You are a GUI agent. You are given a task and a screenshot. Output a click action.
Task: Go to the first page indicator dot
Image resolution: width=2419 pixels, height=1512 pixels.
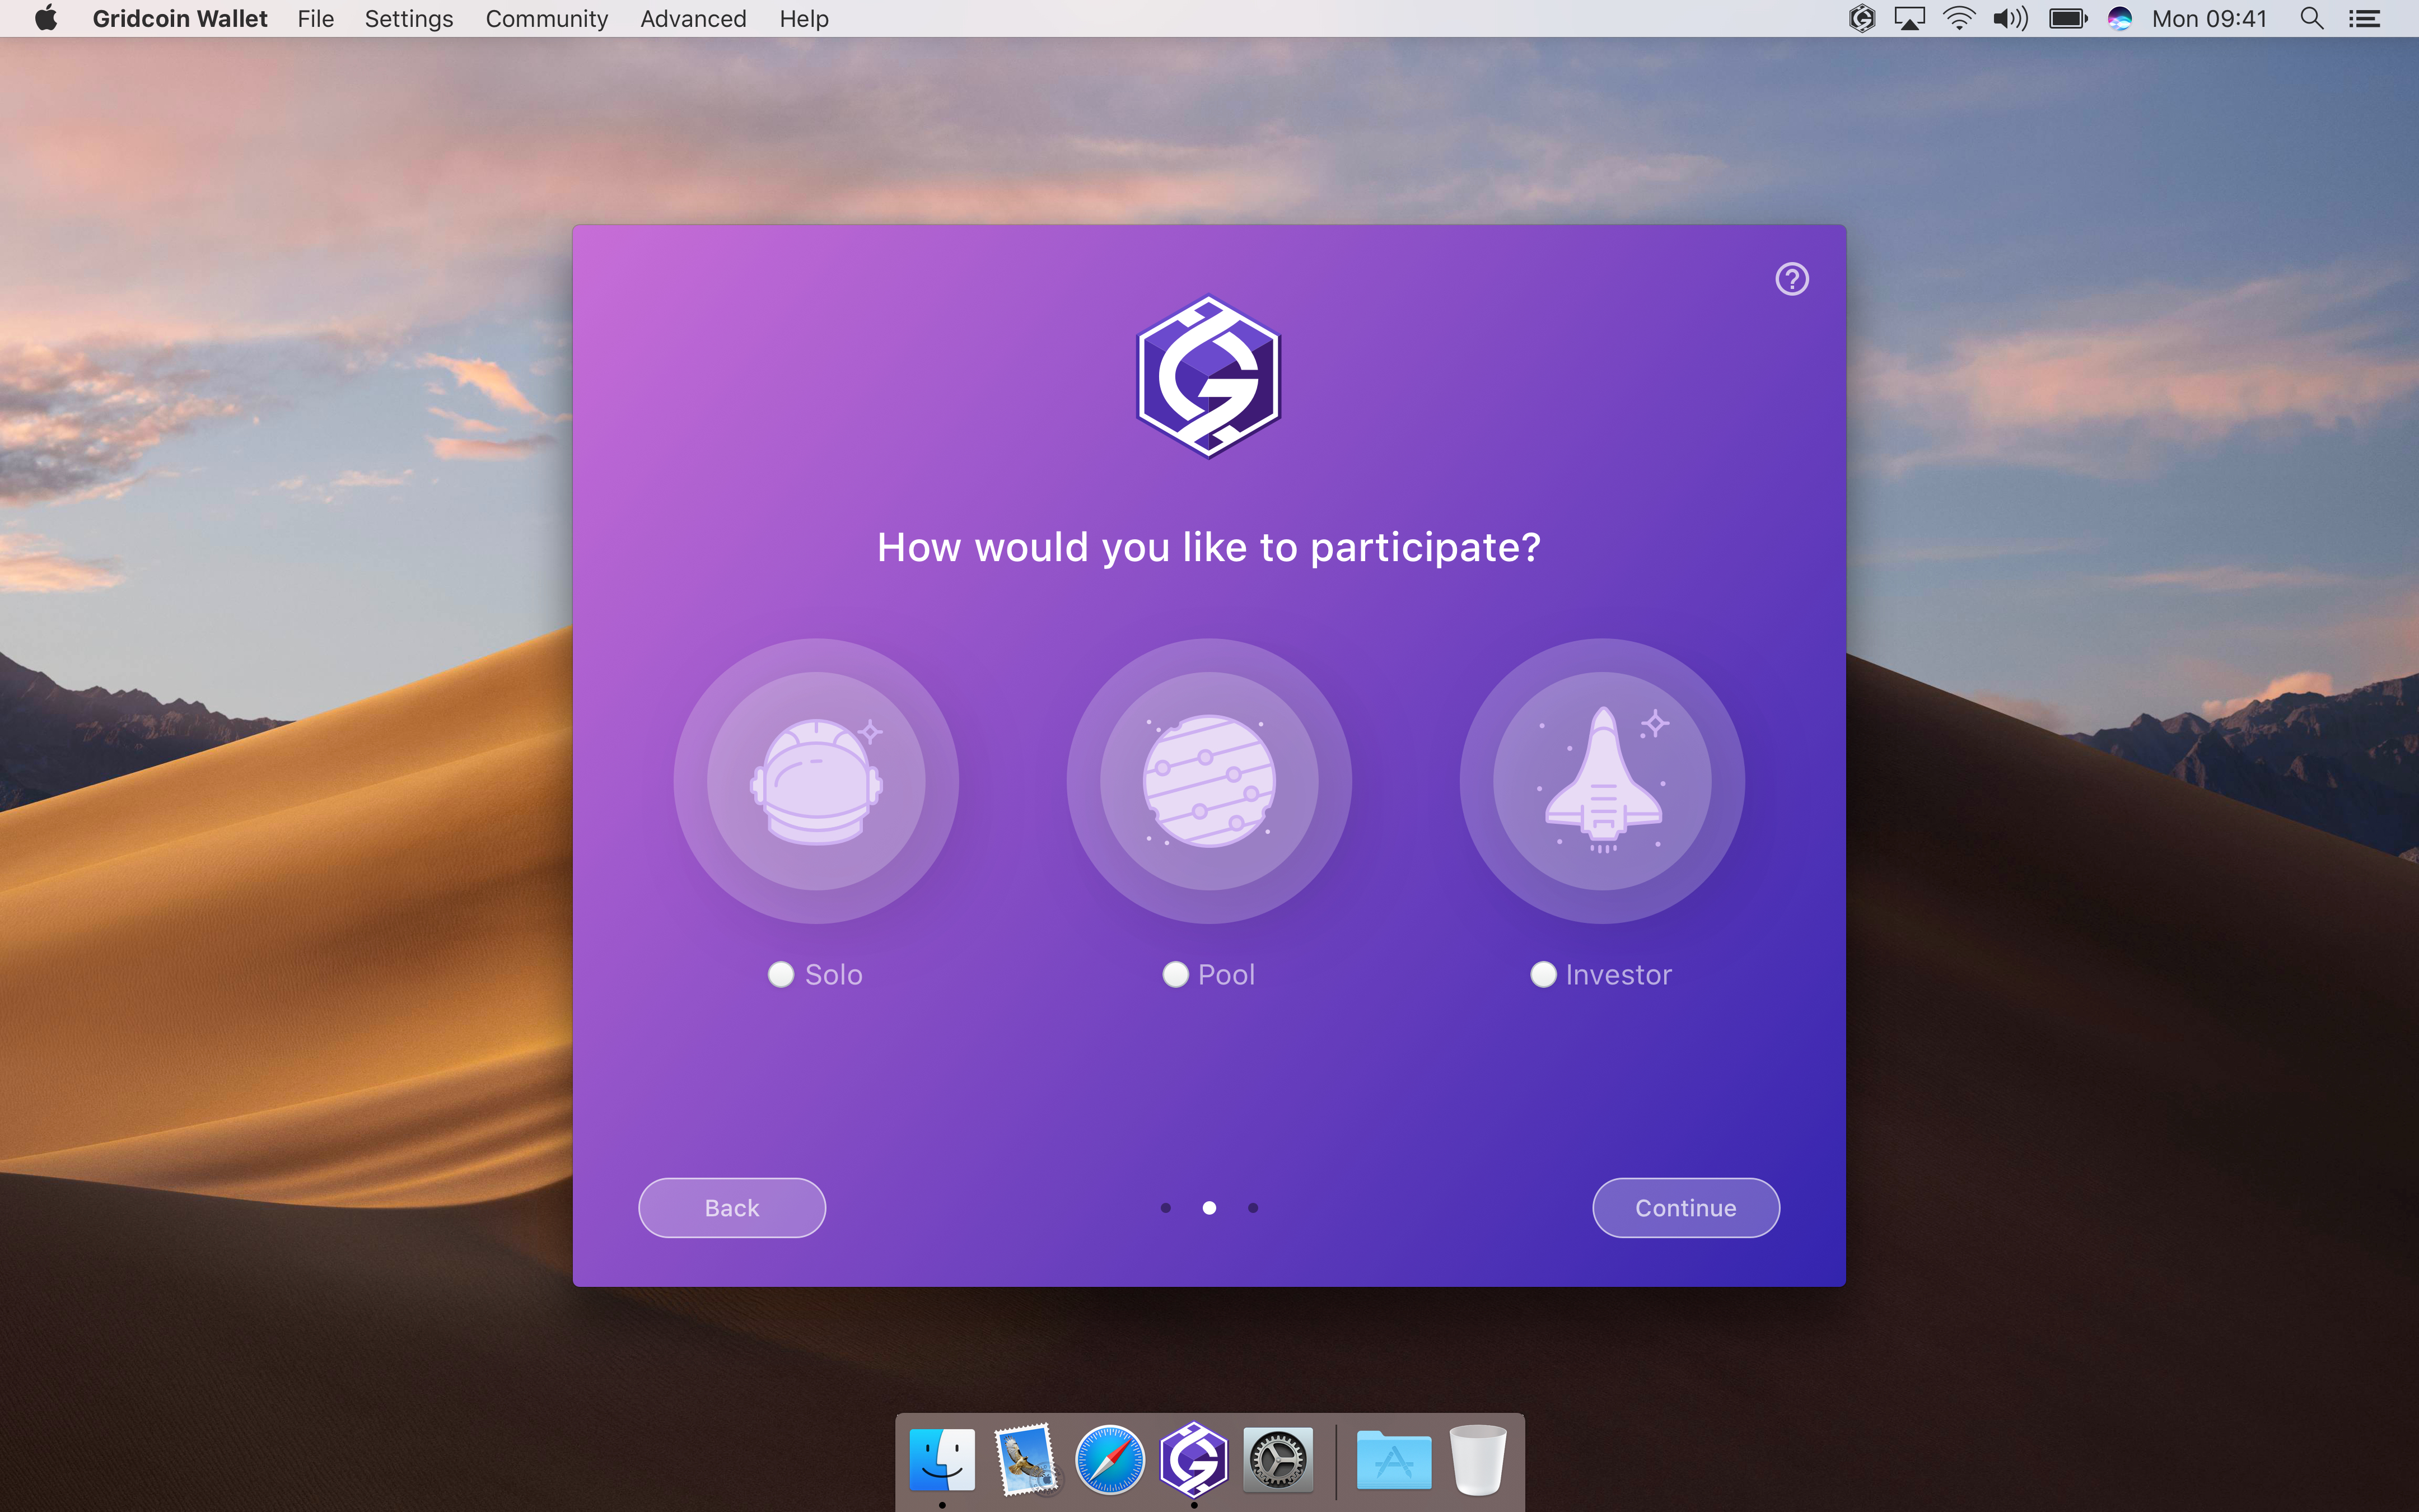point(1165,1208)
